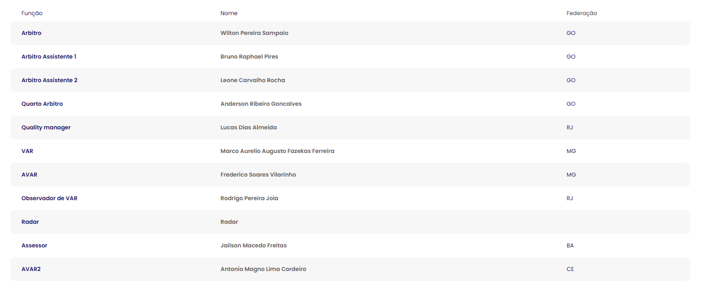Screen dimensions: 704x288
Task: Click the name Wilton Pereira Sampaio
Action: [254, 33]
